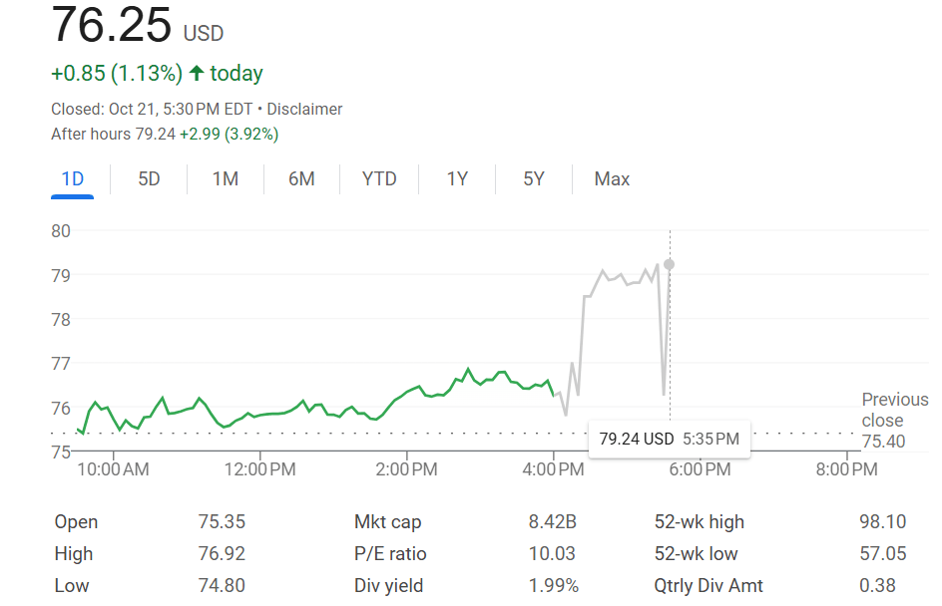The image size is (942, 606).
Task: Click the 52-wk high label
Action: [x=700, y=522]
